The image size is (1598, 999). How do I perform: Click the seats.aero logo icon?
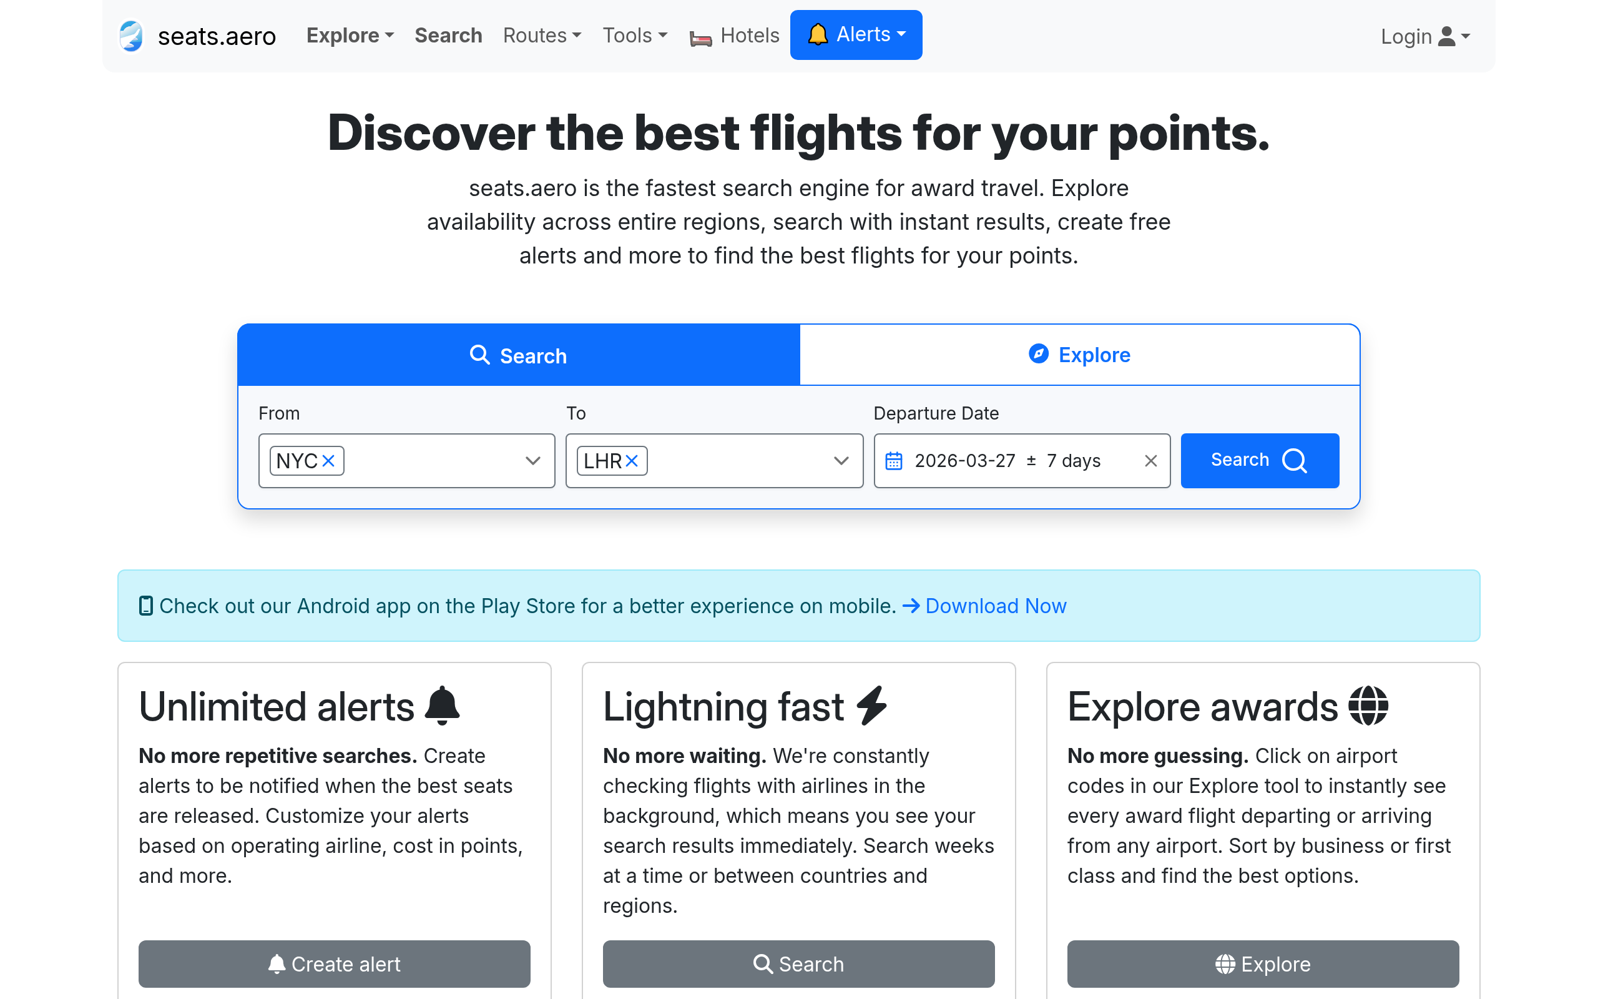132,36
